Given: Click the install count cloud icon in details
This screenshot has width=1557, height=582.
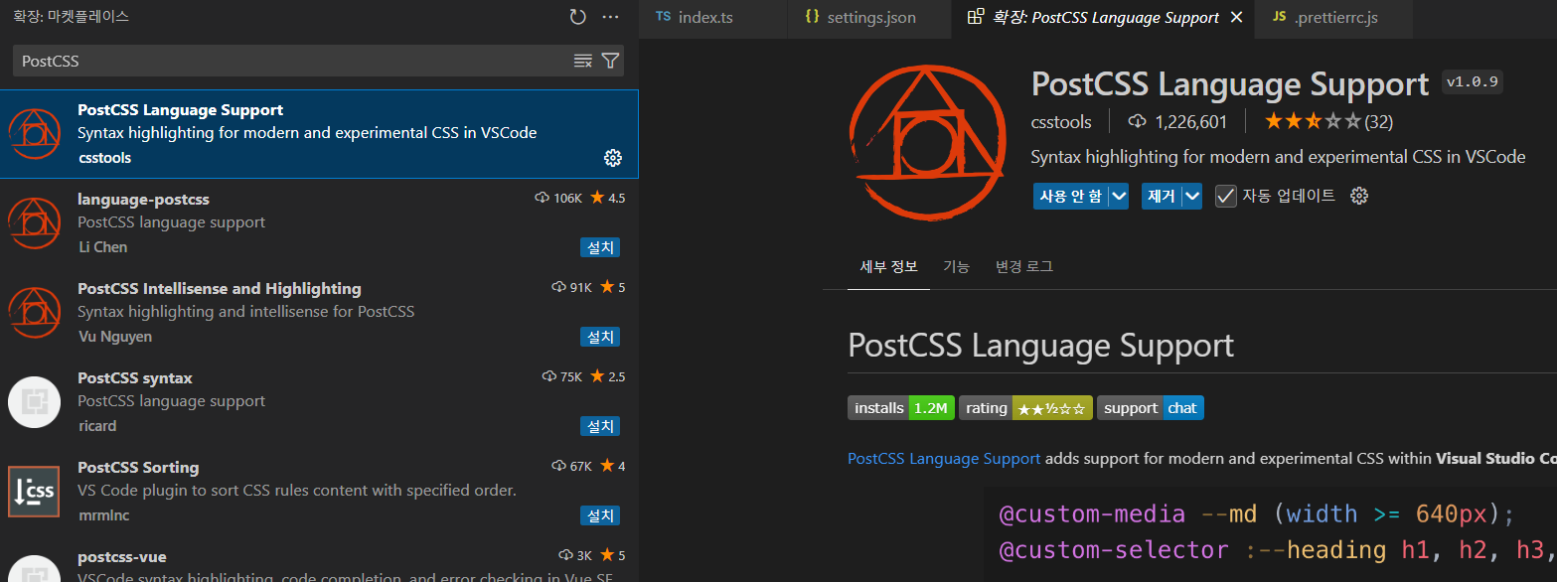Looking at the screenshot, I should [x=1138, y=122].
